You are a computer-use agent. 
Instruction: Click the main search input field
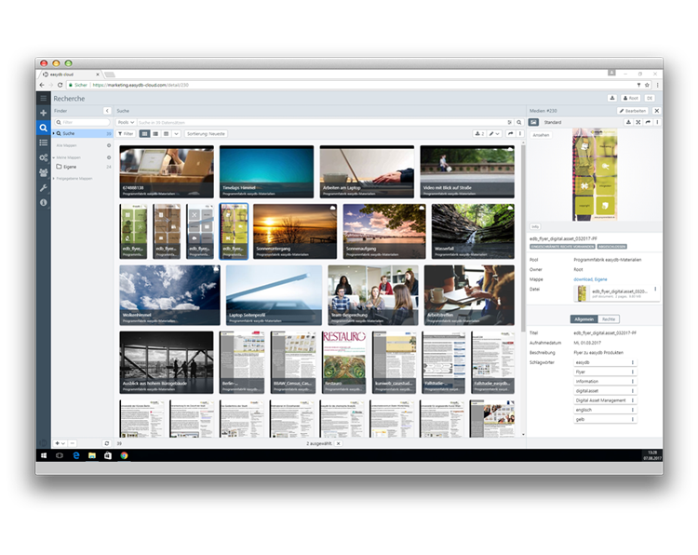pyautogui.click(x=321, y=122)
